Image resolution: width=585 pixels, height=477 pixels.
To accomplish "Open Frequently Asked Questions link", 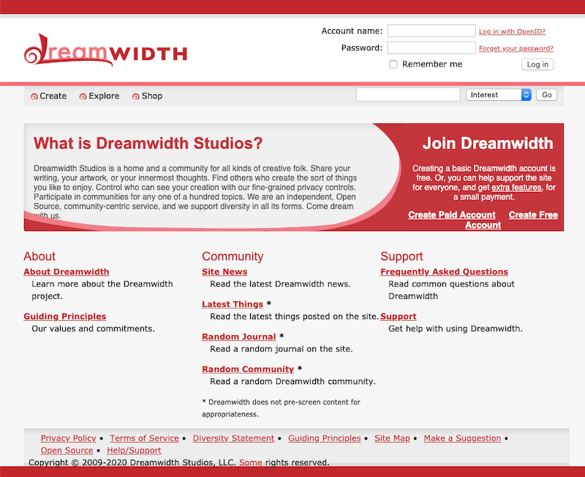I will pos(444,272).
